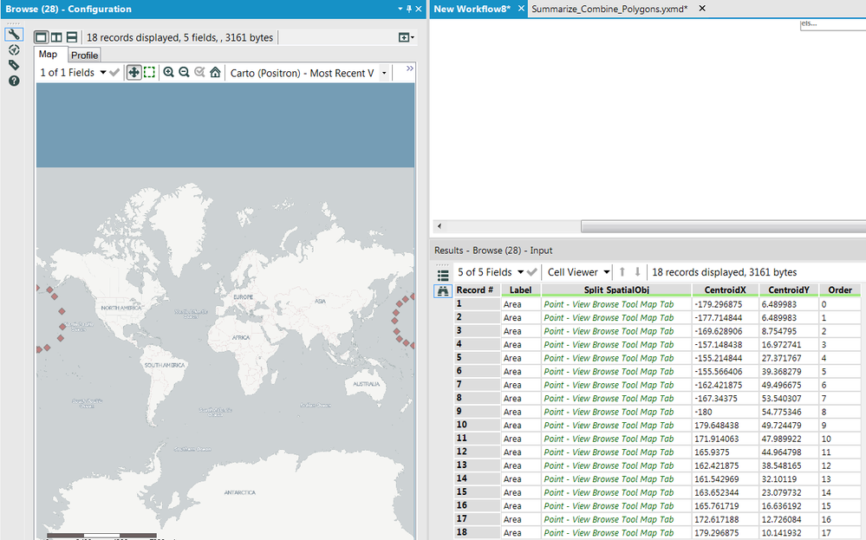Open Configuration panel title dropdown arrow
Viewport: 866px width, 540px height.
click(400, 9)
